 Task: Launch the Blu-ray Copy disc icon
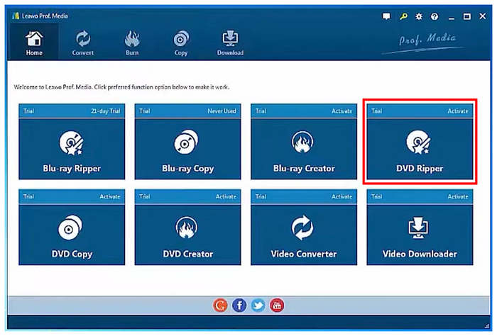(186, 142)
